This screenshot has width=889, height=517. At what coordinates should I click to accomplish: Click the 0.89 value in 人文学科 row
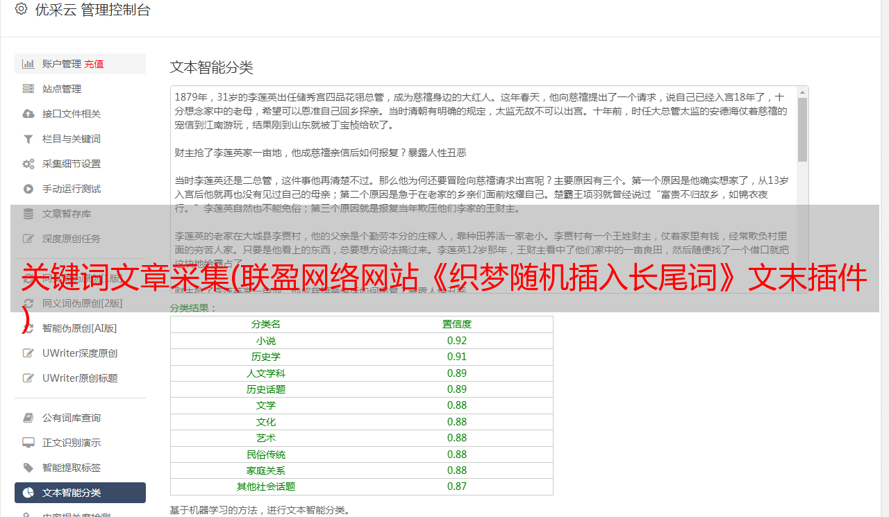(457, 373)
